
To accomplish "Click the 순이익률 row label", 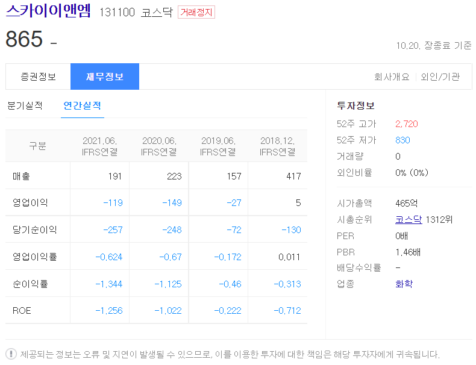I will (x=30, y=284).
